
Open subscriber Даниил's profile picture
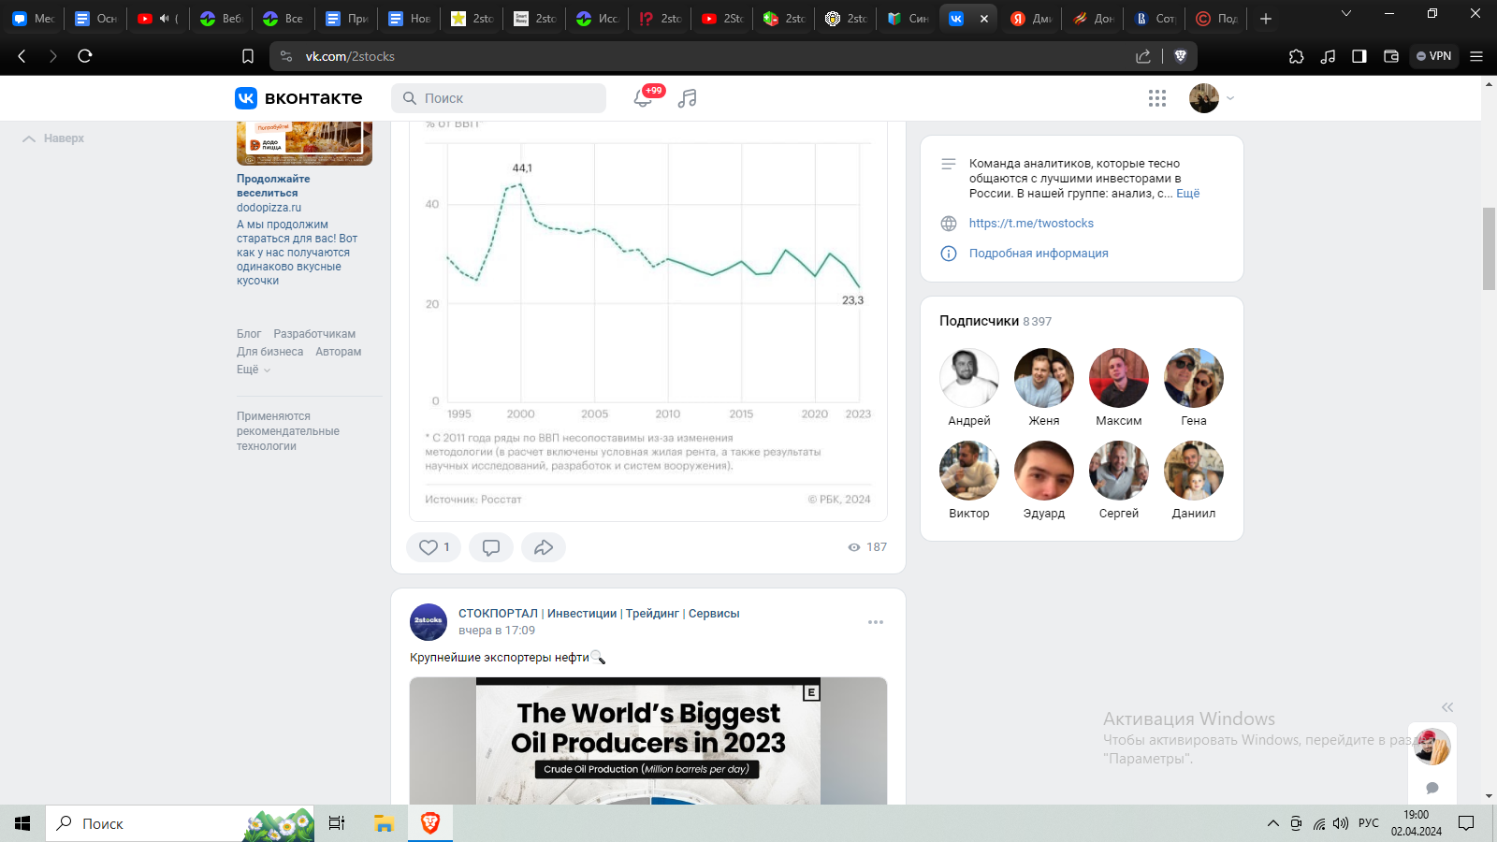click(x=1194, y=471)
